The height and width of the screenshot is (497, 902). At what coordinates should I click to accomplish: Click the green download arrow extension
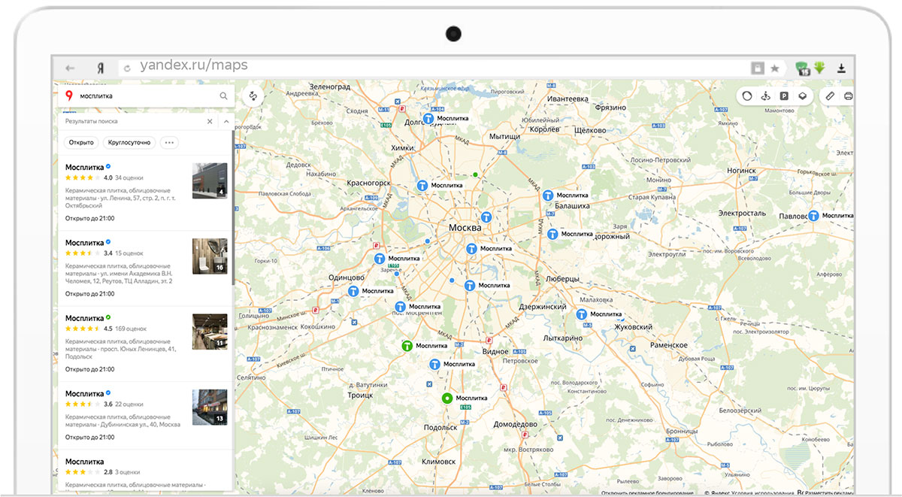(x=819, y=68)
